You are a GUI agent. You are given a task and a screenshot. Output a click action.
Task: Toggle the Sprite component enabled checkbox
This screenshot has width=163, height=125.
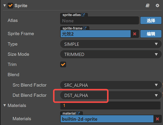(x=11, y=5)
